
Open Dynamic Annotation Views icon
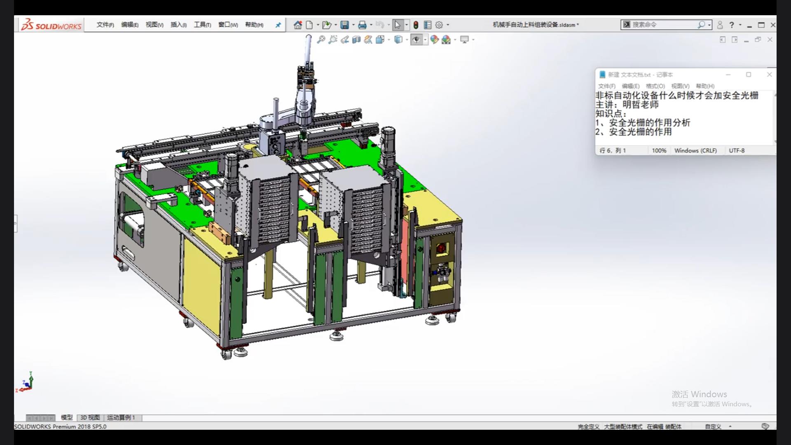(x=368, y=40)
